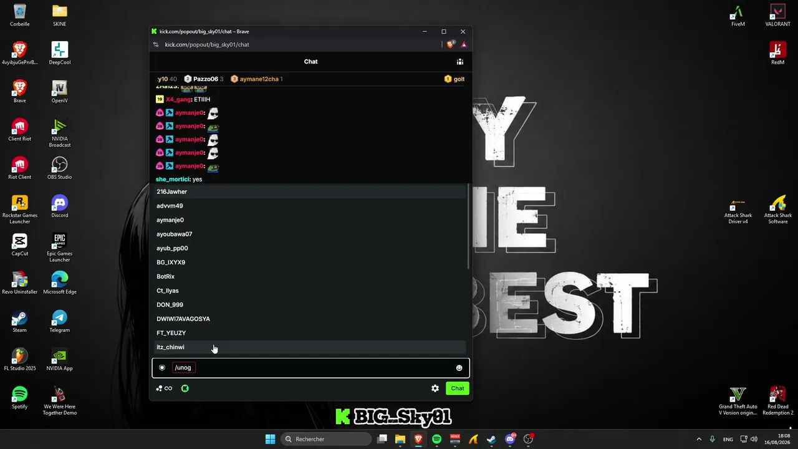The image size is (798, 449).
Task: Open Windows Start menu
Action: pyautogui.click(x=270, y=439)
